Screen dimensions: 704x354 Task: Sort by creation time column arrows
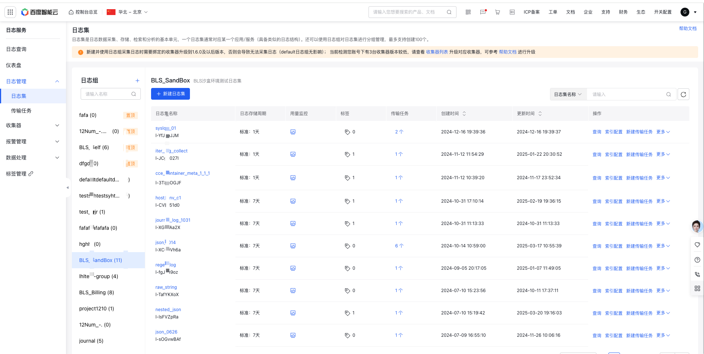click(464, 114)
